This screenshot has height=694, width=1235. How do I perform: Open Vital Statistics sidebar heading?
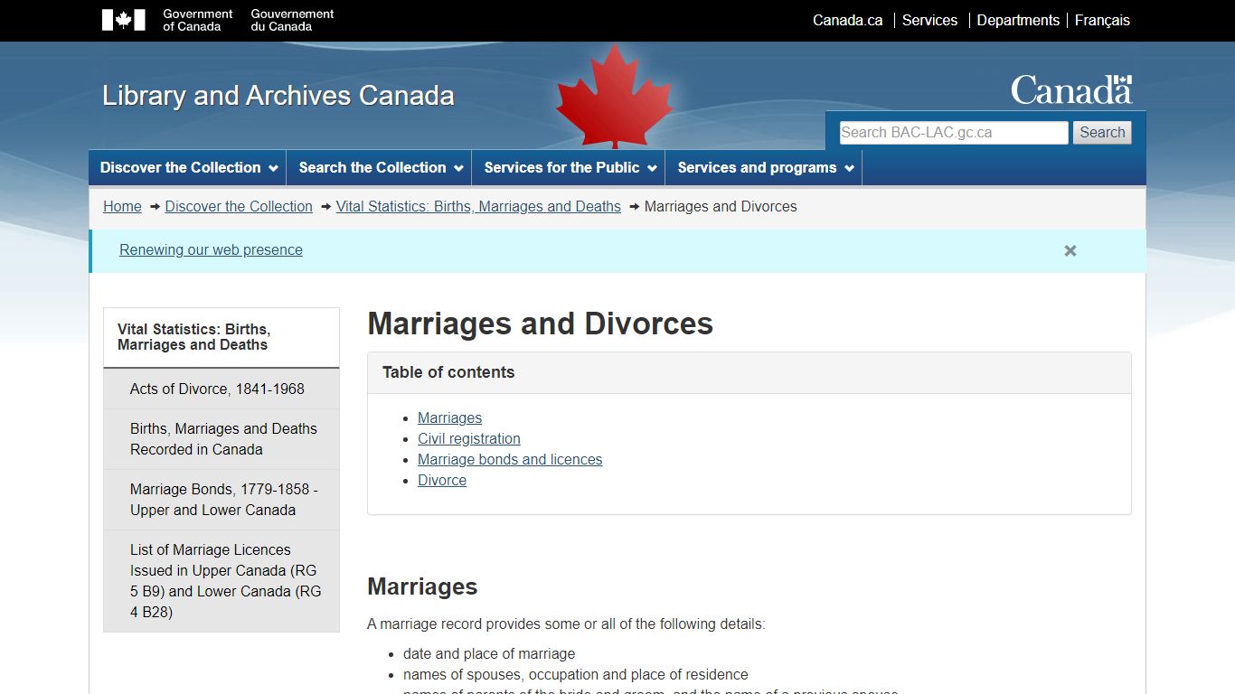click(222, 337)
